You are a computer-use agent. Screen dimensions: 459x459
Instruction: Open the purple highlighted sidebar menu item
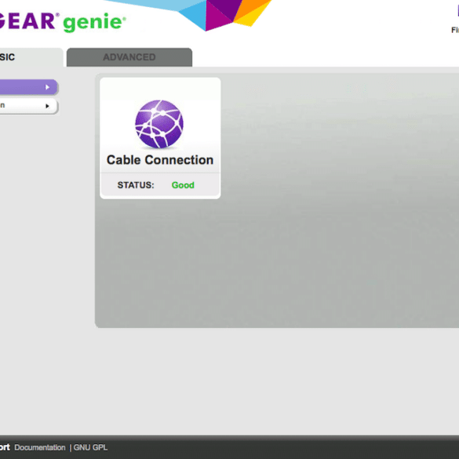(x=29, y=87)
